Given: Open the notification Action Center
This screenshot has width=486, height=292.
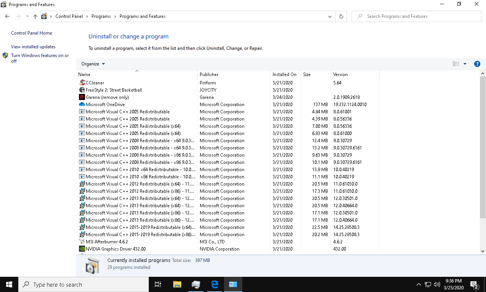Looking at the screenshot, I should (x=474, y=284).
